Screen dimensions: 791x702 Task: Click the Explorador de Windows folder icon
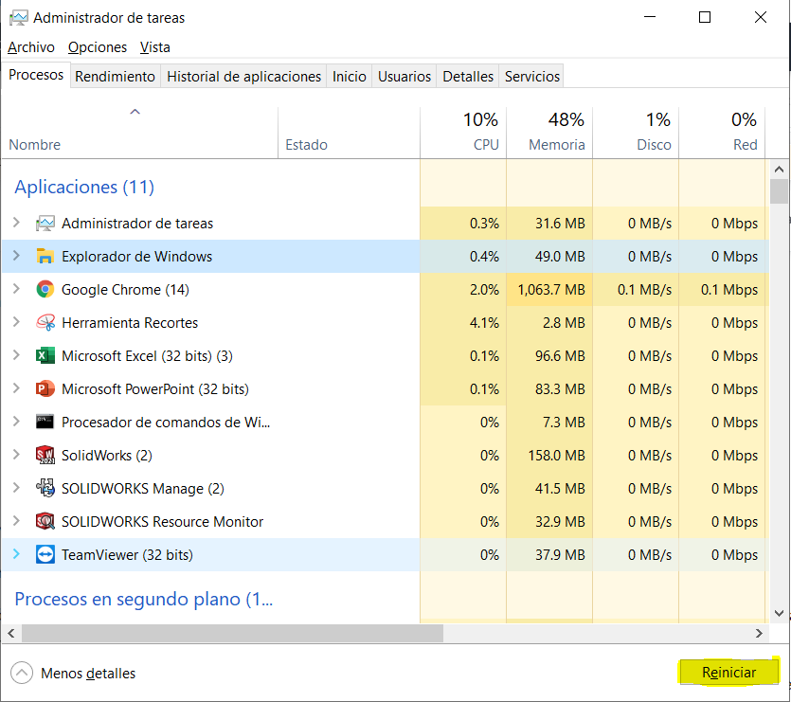45,257
